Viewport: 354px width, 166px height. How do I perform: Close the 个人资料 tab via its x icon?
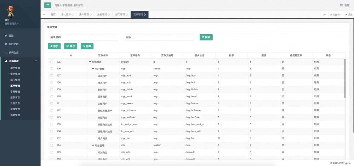pos(73,14)
